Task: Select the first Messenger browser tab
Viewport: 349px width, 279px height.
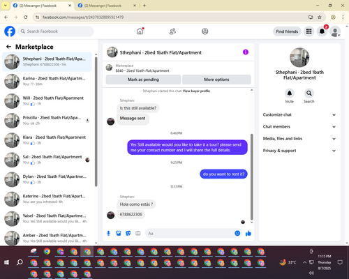Action: [x=42, y=6]
